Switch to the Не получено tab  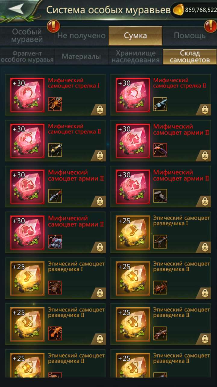81,36
